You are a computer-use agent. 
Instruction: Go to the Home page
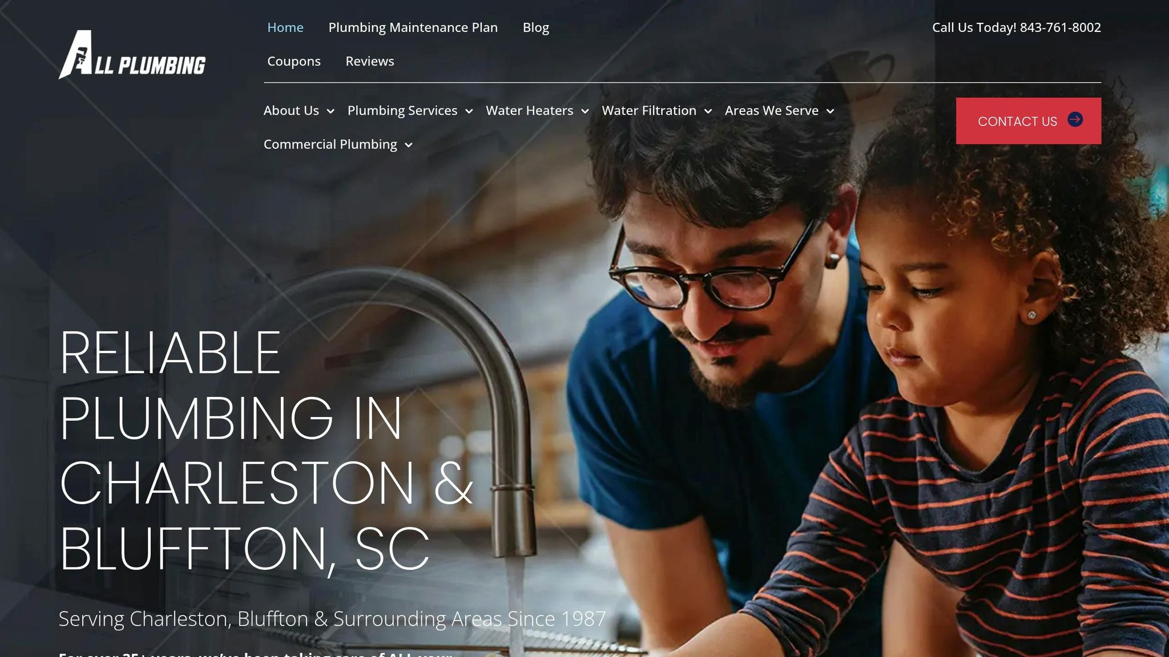[x=285, y=27]
